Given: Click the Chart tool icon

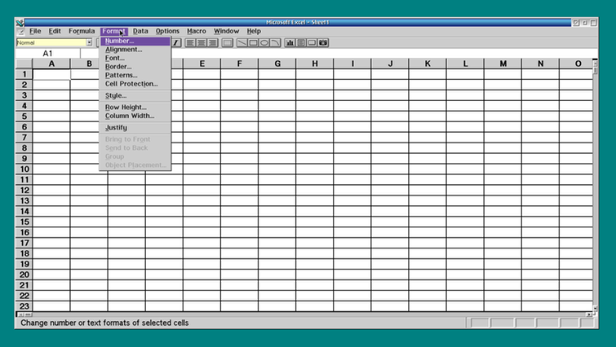Looking at the screenshot, I should pos(290,42).
